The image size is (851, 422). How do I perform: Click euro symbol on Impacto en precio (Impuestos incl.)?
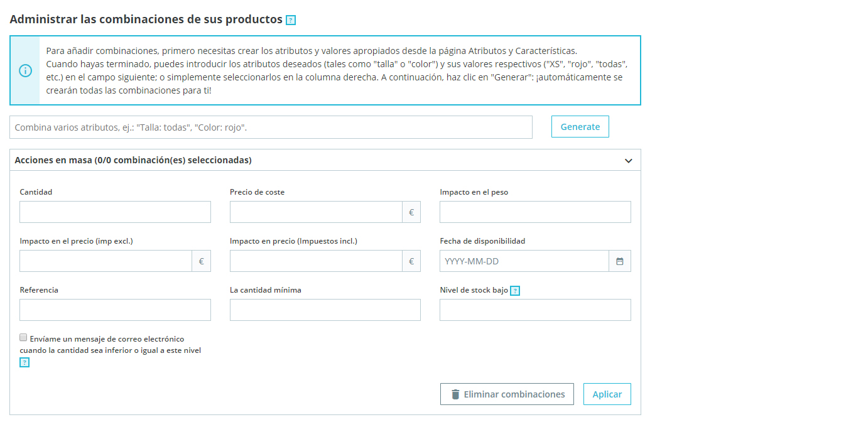point(411,261)
